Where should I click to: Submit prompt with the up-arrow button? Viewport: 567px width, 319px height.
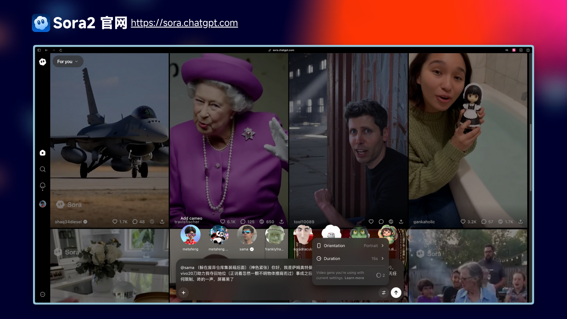tap(396, 292)
